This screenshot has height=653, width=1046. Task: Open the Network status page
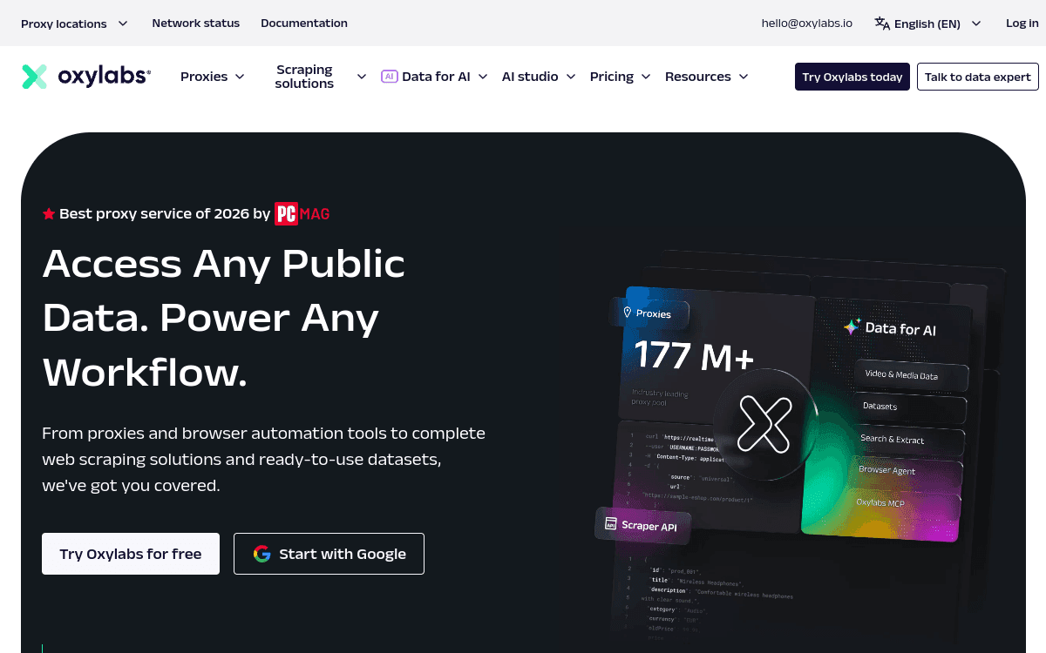pos(195,24)
